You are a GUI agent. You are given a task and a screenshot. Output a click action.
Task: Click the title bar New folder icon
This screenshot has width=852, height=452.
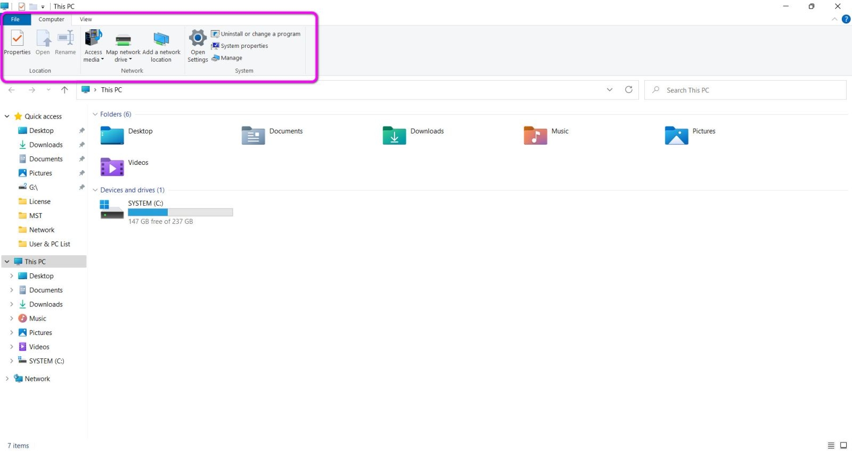click(x=33, y=6)
